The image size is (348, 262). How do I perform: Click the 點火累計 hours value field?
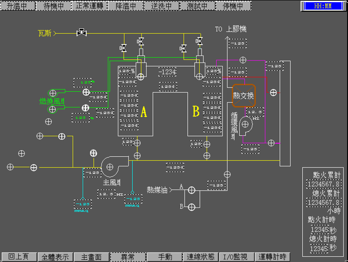tap(323, 185)
